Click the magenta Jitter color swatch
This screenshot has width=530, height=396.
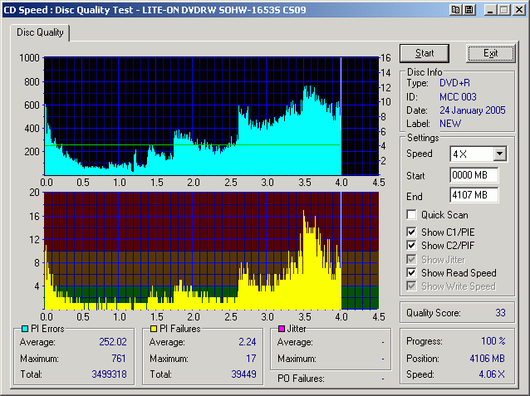(x=282, y=329)
